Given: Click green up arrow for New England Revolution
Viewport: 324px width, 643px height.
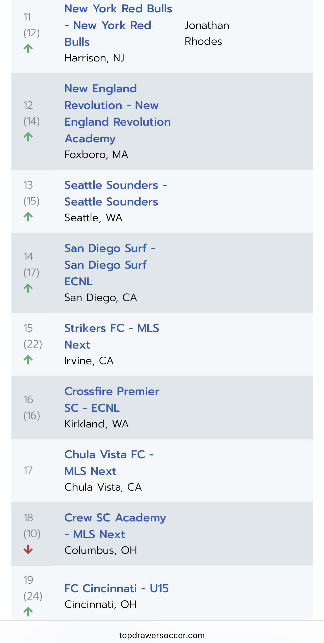Looking at the screenshot, I should (28, 137).
